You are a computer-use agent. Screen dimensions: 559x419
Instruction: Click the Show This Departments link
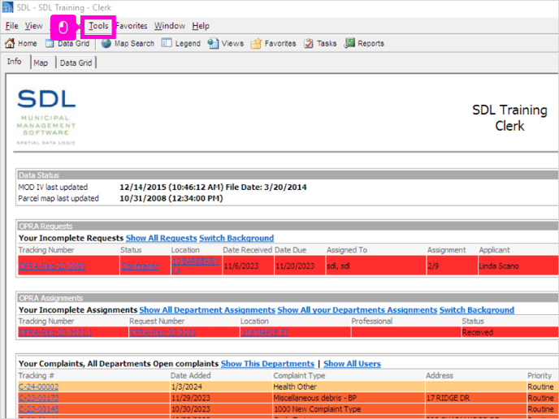267,364
